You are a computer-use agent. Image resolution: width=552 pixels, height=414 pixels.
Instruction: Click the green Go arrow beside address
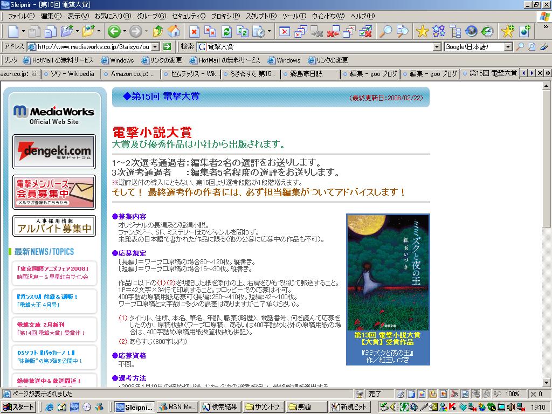point(167,46)
